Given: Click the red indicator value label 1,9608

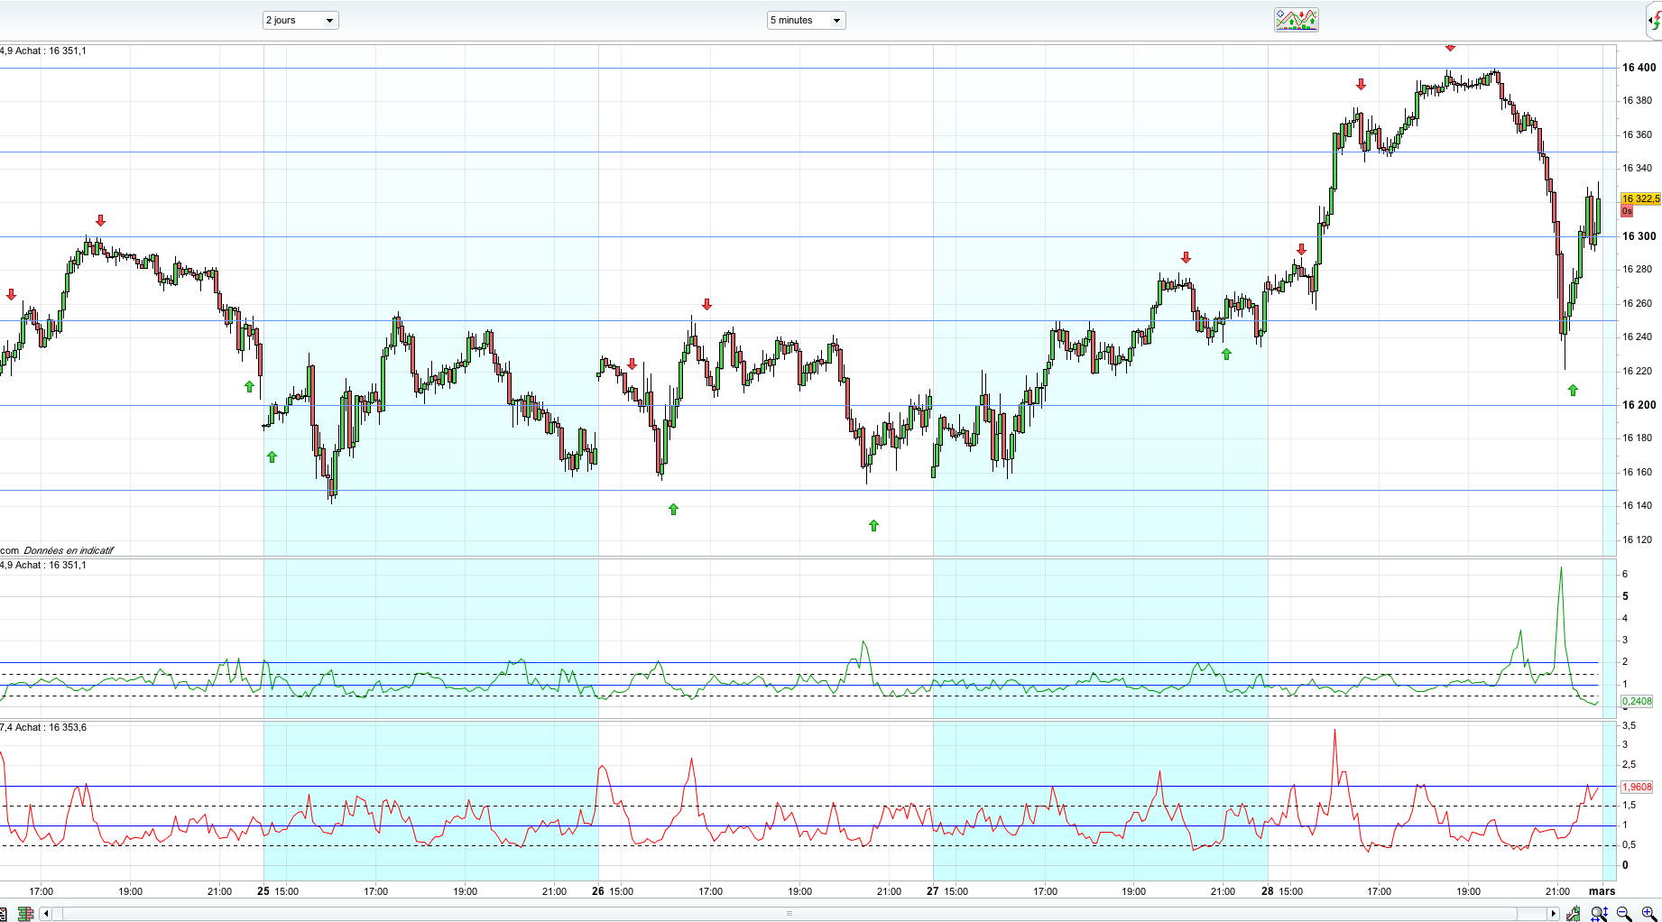Looking at the screenshot, I should click(x=1637, y=787).
